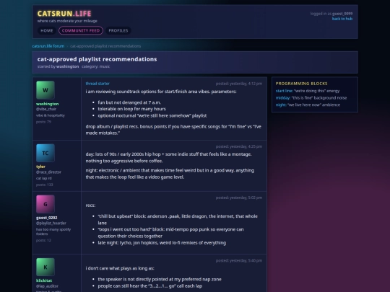This screenshot has height=292, width=390.
Task: Click the 'category: music' label
Action: point(96,66)
